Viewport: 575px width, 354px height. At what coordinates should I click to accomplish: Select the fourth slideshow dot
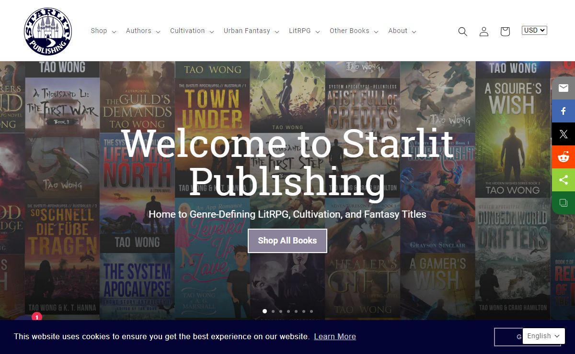point(288,311)
